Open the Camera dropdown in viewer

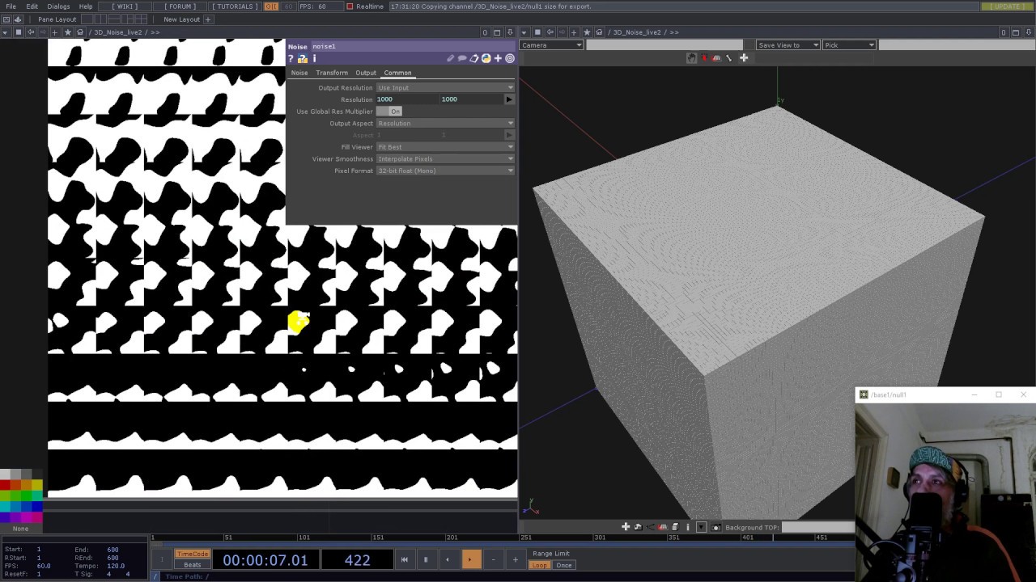tap(551, 45)
